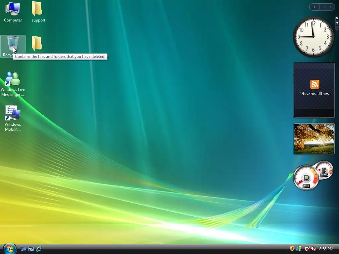The width and height of the screenshot is (339, 254).
Task: Click the Windows Security shield tray icon
Action: 292,249
